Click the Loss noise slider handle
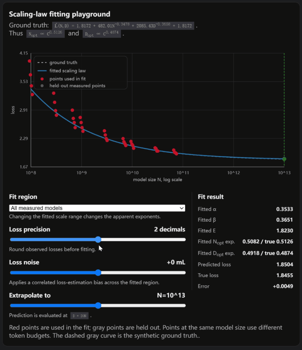This screenshot has height=350, width=302. pyautogui.click(x=98, y=273)
